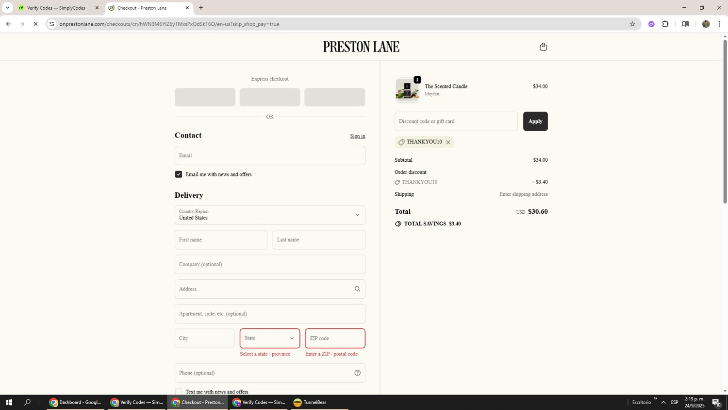Image resolution: width=728 pixels, height=410 pixels.
Task: Click the first express checkout button
Action: (205, 97)
